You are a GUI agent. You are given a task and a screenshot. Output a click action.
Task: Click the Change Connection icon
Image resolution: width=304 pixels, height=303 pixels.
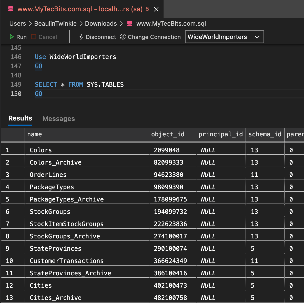coord(122,37)
